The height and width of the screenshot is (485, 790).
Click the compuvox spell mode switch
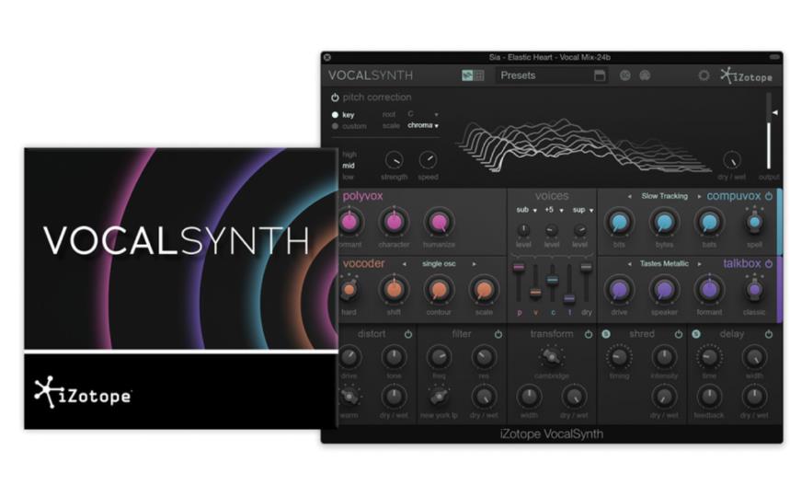pyautogui.click(x=754, y=221)
